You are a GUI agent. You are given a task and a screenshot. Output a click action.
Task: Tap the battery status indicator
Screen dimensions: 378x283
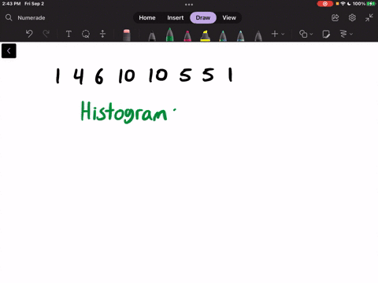[371, 4]
